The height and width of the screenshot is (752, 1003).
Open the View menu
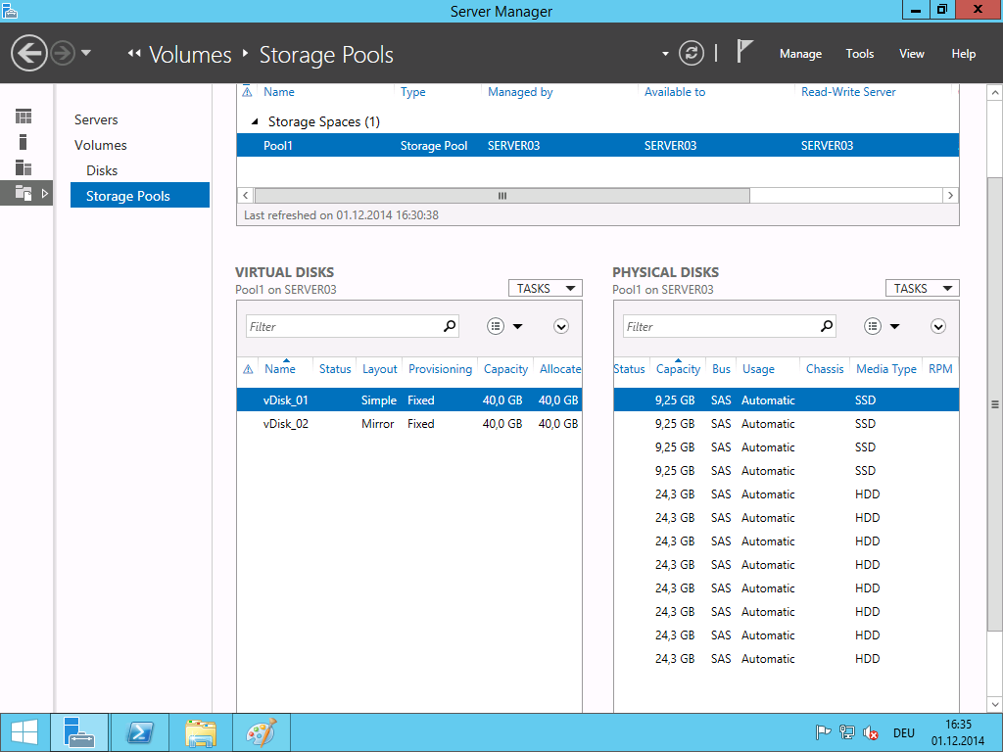click(x=912, y=54)
